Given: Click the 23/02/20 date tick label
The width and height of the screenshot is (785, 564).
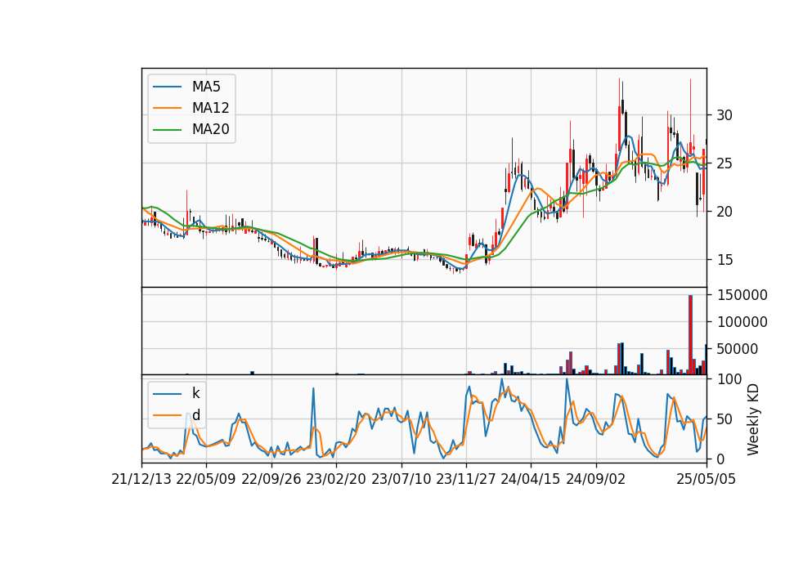Looking at the screenshot, I should [x=336, y=479].
